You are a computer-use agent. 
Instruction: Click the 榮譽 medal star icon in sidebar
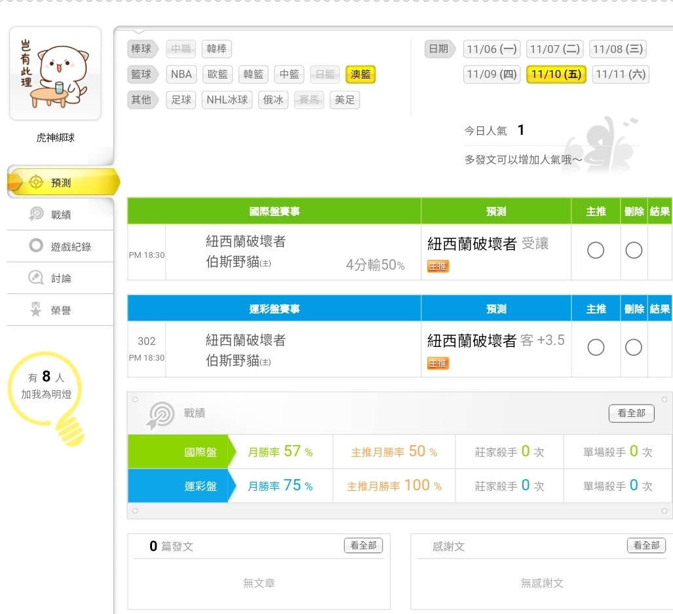[35, 310]
